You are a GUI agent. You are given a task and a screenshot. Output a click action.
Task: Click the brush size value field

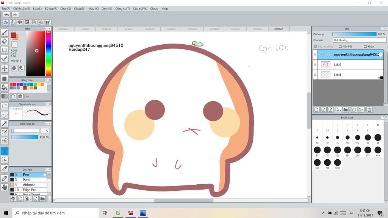(x=45, y=131)
